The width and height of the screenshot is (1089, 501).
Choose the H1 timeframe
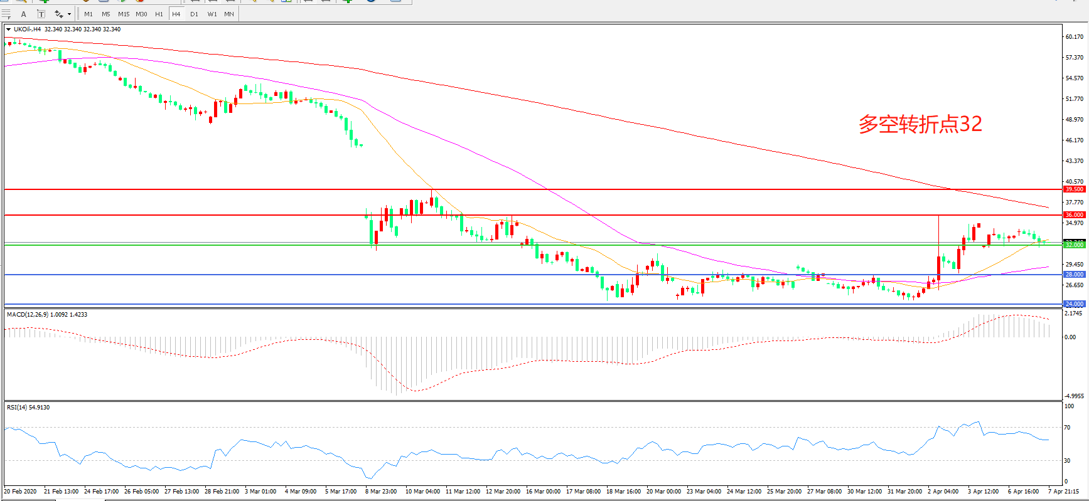[159, 14]
